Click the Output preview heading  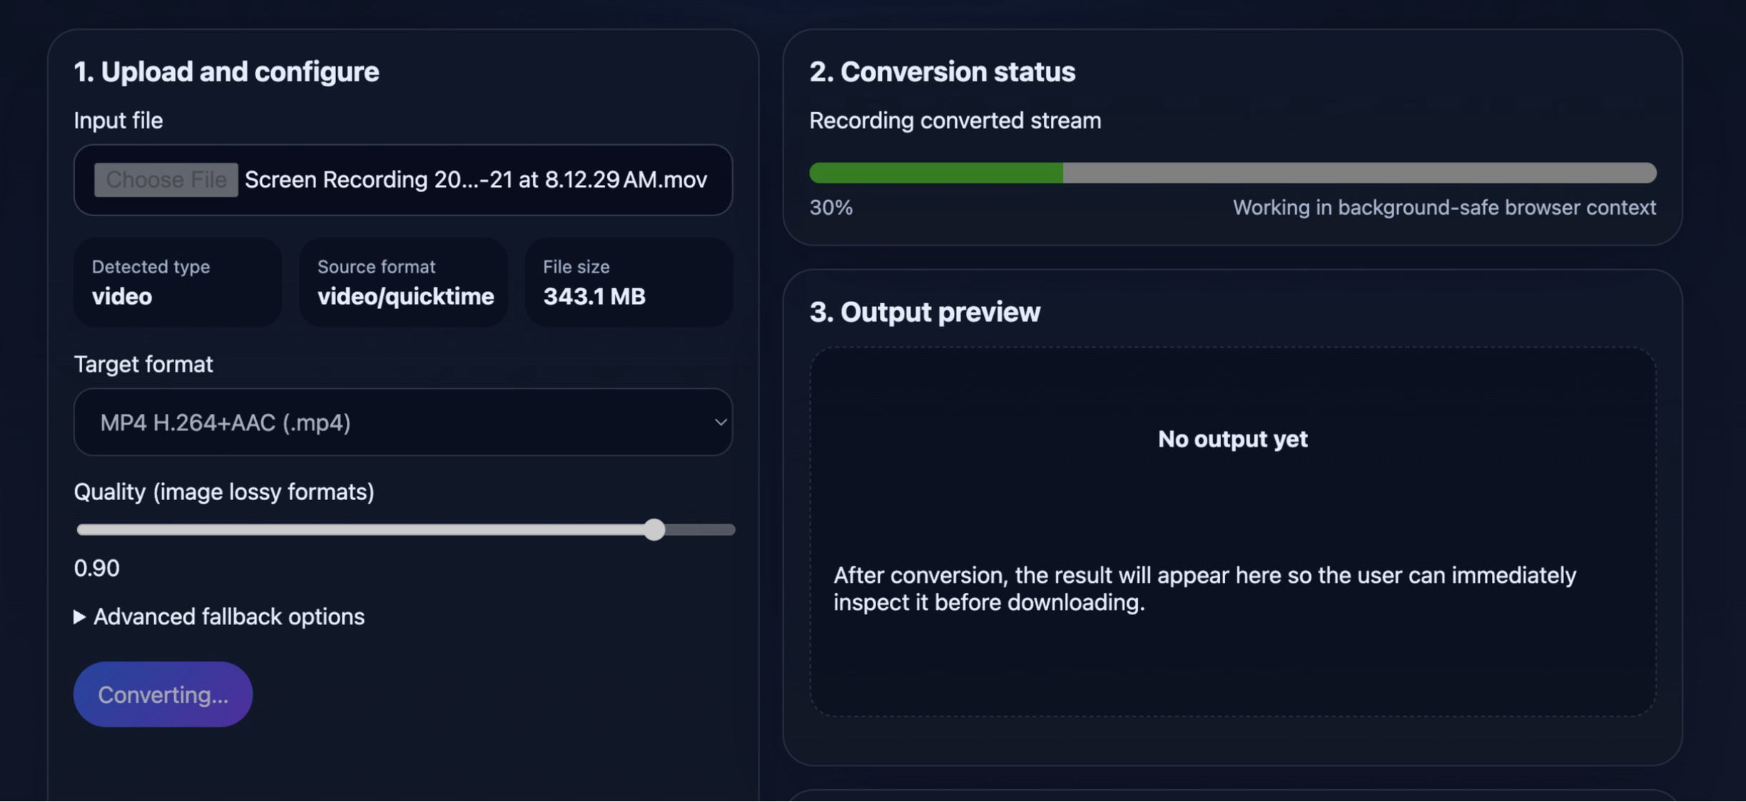click(924, 311)
